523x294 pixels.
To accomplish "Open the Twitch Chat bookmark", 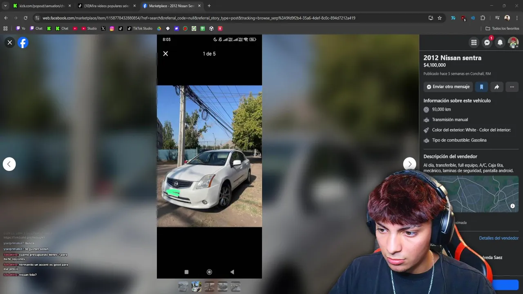I will [x=36, y=29].
